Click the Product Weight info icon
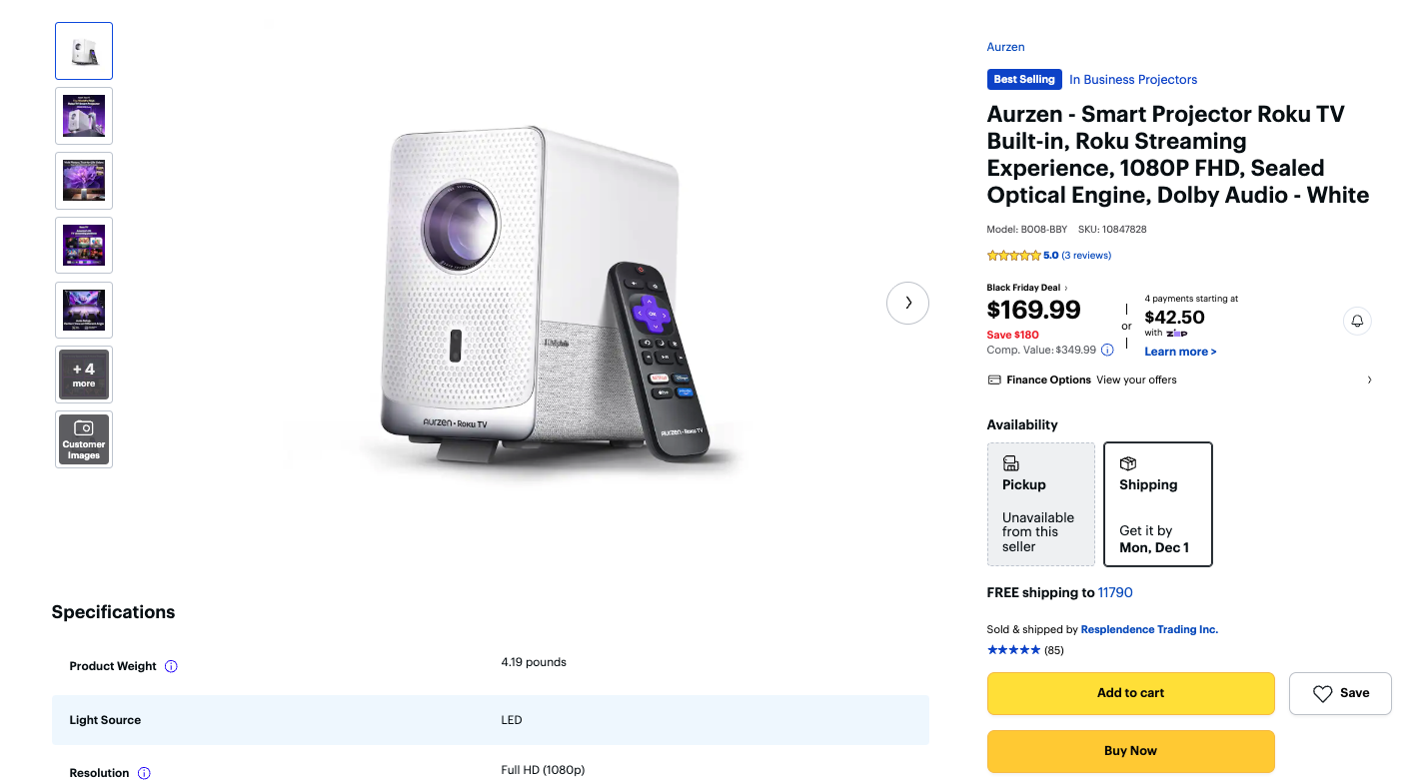The image size is (1413, 783). click(171, 666)
